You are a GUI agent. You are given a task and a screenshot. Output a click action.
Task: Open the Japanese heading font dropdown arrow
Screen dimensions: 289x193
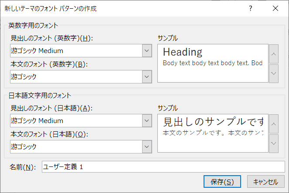click(x=147, y=120)
